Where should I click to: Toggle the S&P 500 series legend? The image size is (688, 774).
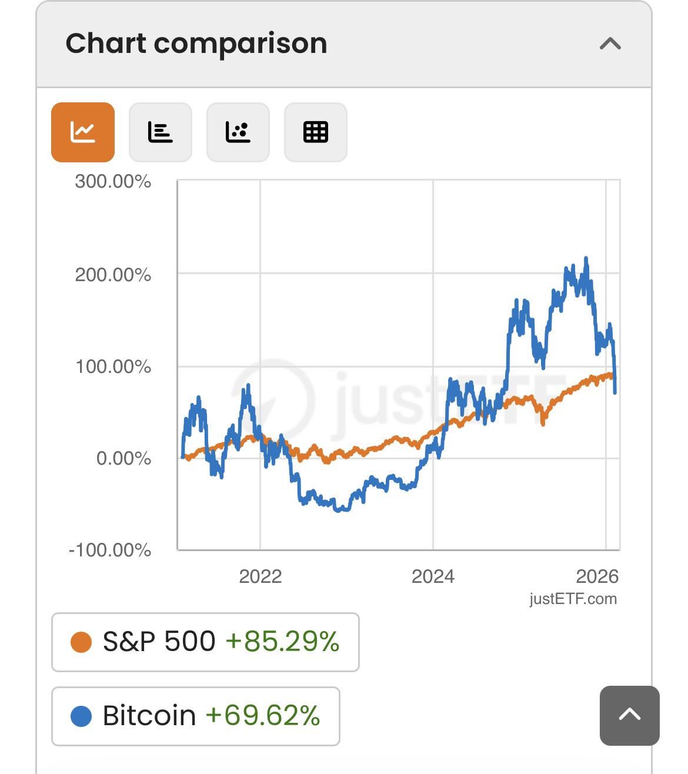205,642
